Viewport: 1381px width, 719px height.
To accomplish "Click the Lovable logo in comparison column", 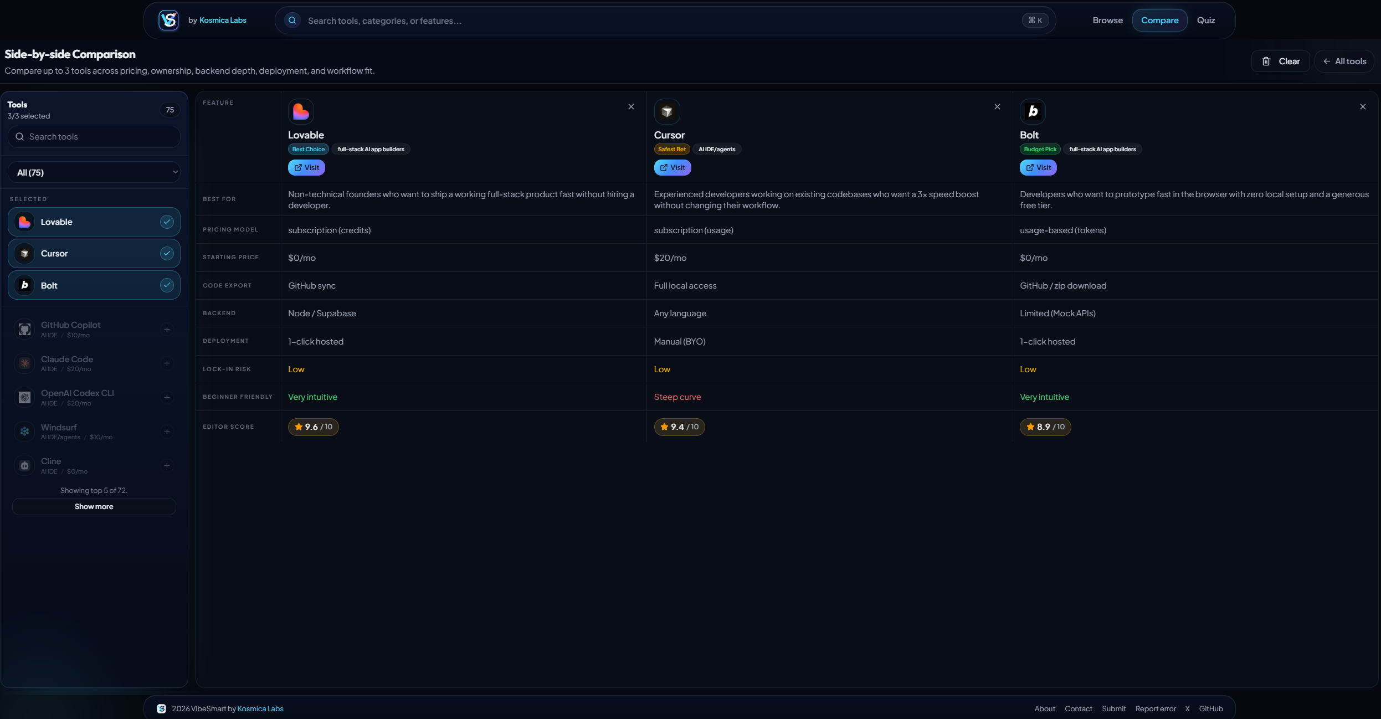I will click(301, 111).
